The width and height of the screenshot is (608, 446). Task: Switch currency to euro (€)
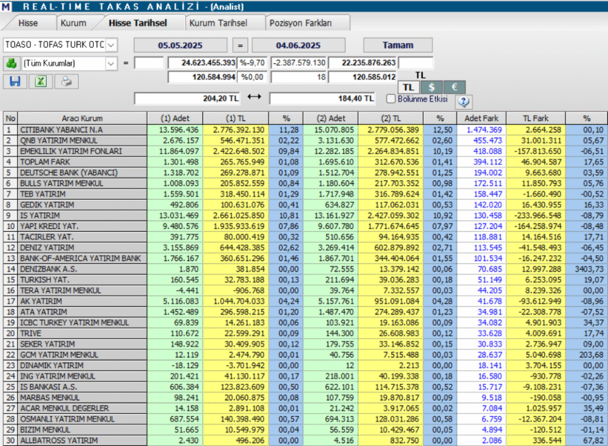pos(454,87)
